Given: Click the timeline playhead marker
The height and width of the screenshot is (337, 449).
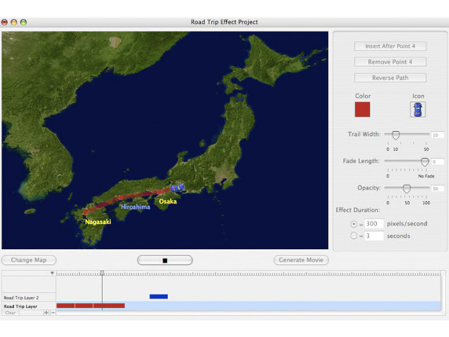Looking at the screenshot, I should 102,273.
